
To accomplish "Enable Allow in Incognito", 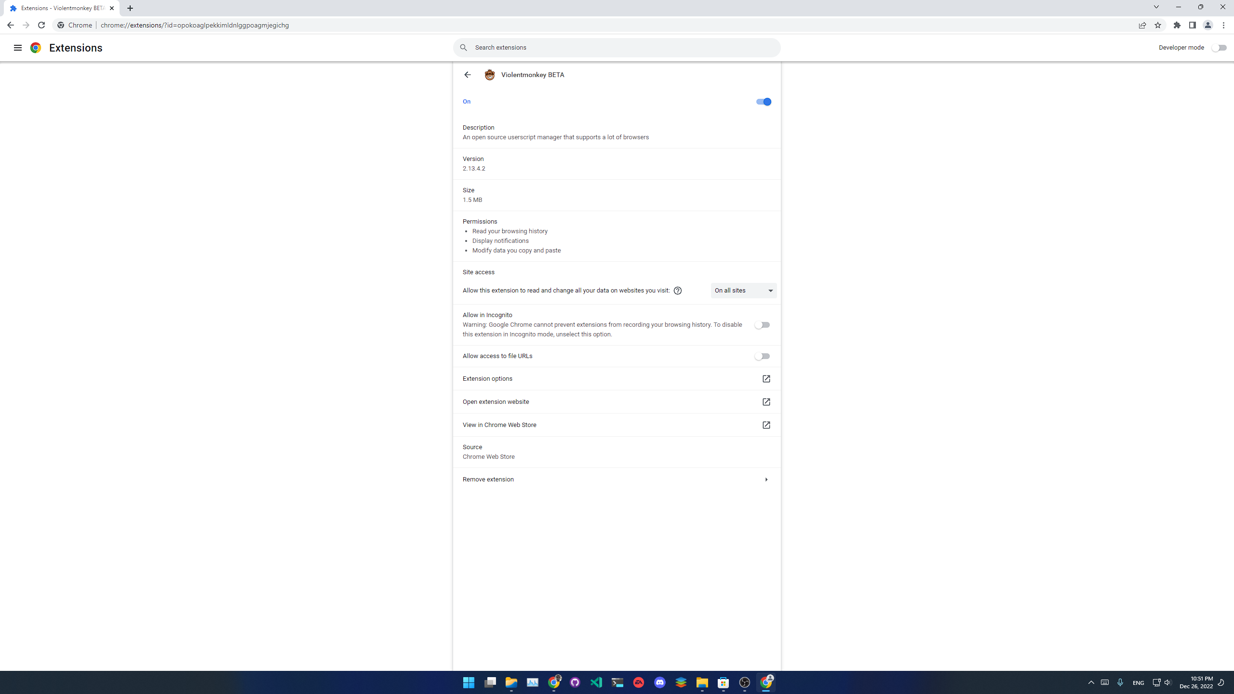I will coord(763,324).
